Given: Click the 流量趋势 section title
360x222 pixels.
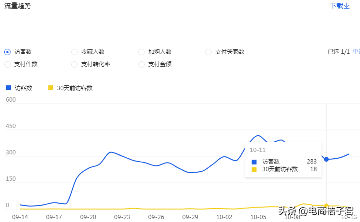Looking at the screenshot, I should point(17,6).
